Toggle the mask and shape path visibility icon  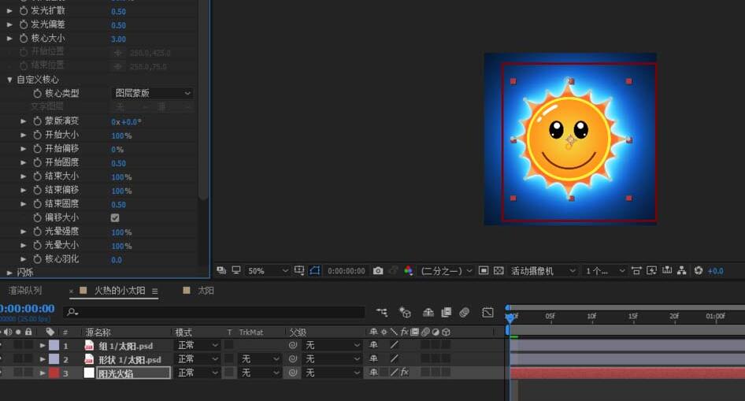click(315, 271)
